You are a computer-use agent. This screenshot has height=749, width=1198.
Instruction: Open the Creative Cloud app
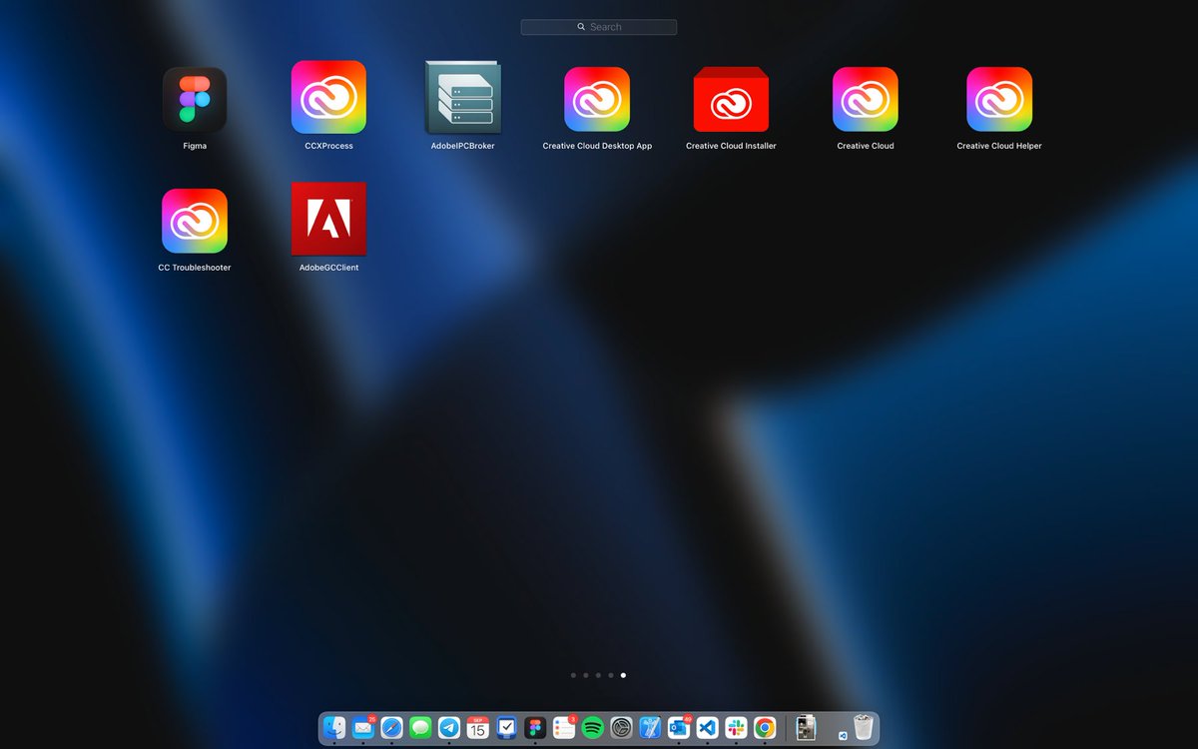tap(865, 100)
